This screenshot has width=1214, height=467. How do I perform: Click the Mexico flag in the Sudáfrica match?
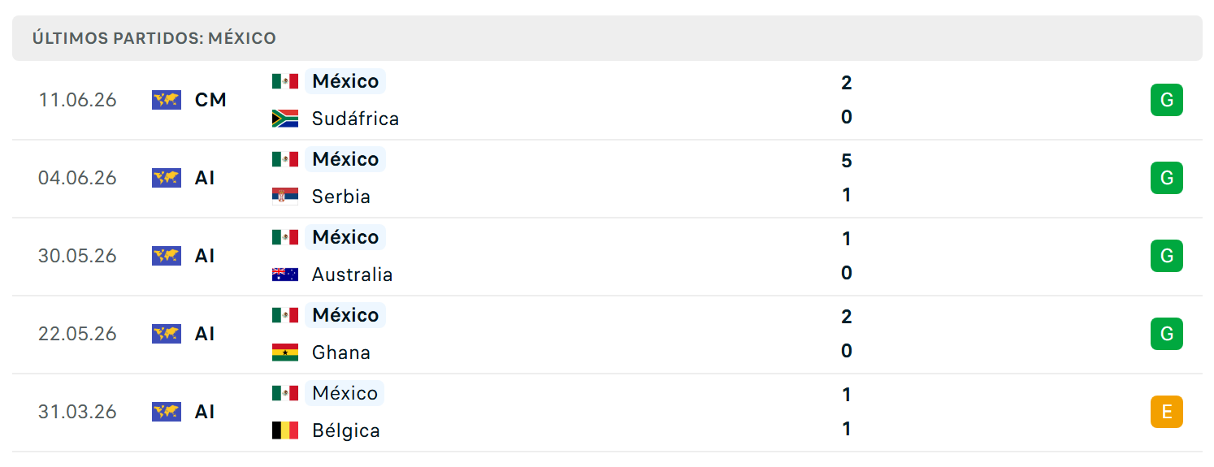point(285,81)
